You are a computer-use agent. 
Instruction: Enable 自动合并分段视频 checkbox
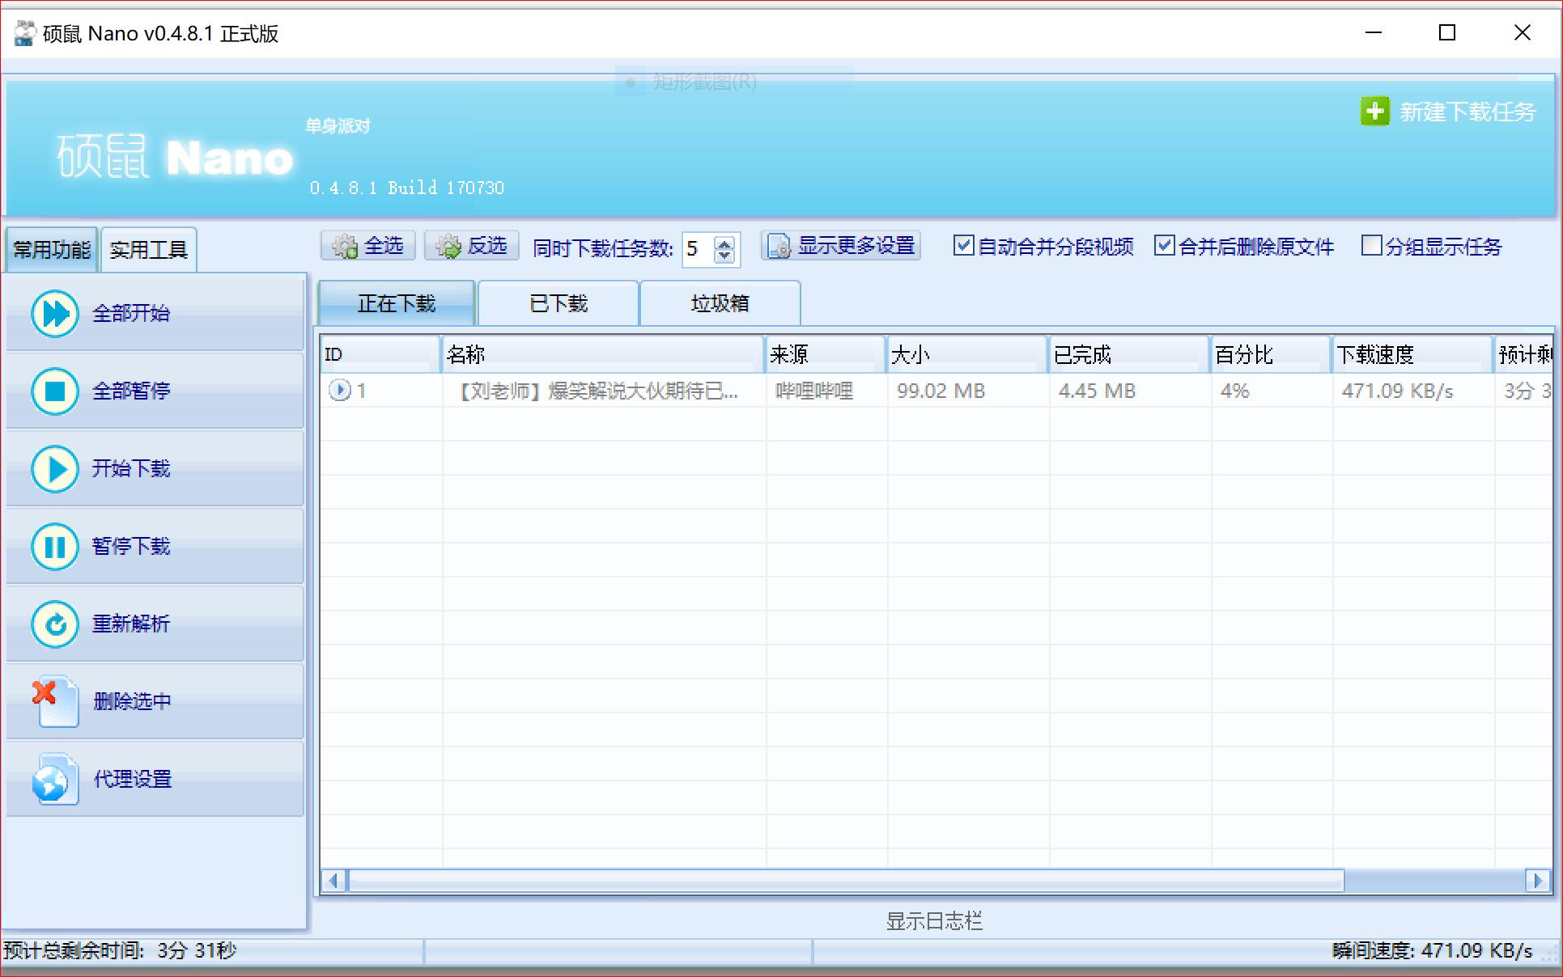[964, 246]
